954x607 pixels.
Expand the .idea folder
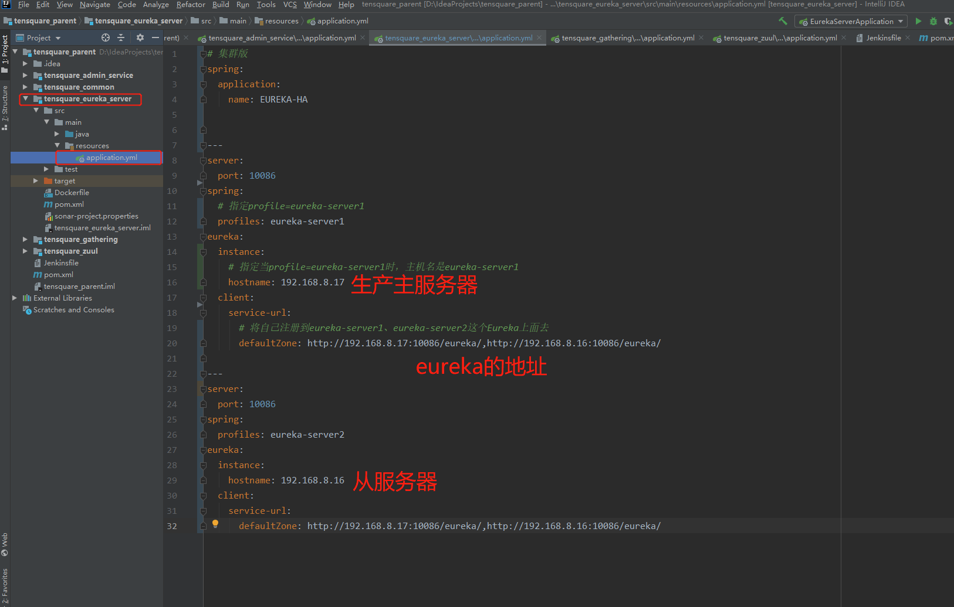click(x=25, y=64)
